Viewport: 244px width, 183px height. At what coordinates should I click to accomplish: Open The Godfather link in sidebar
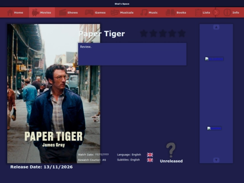[x=214, y=59]
